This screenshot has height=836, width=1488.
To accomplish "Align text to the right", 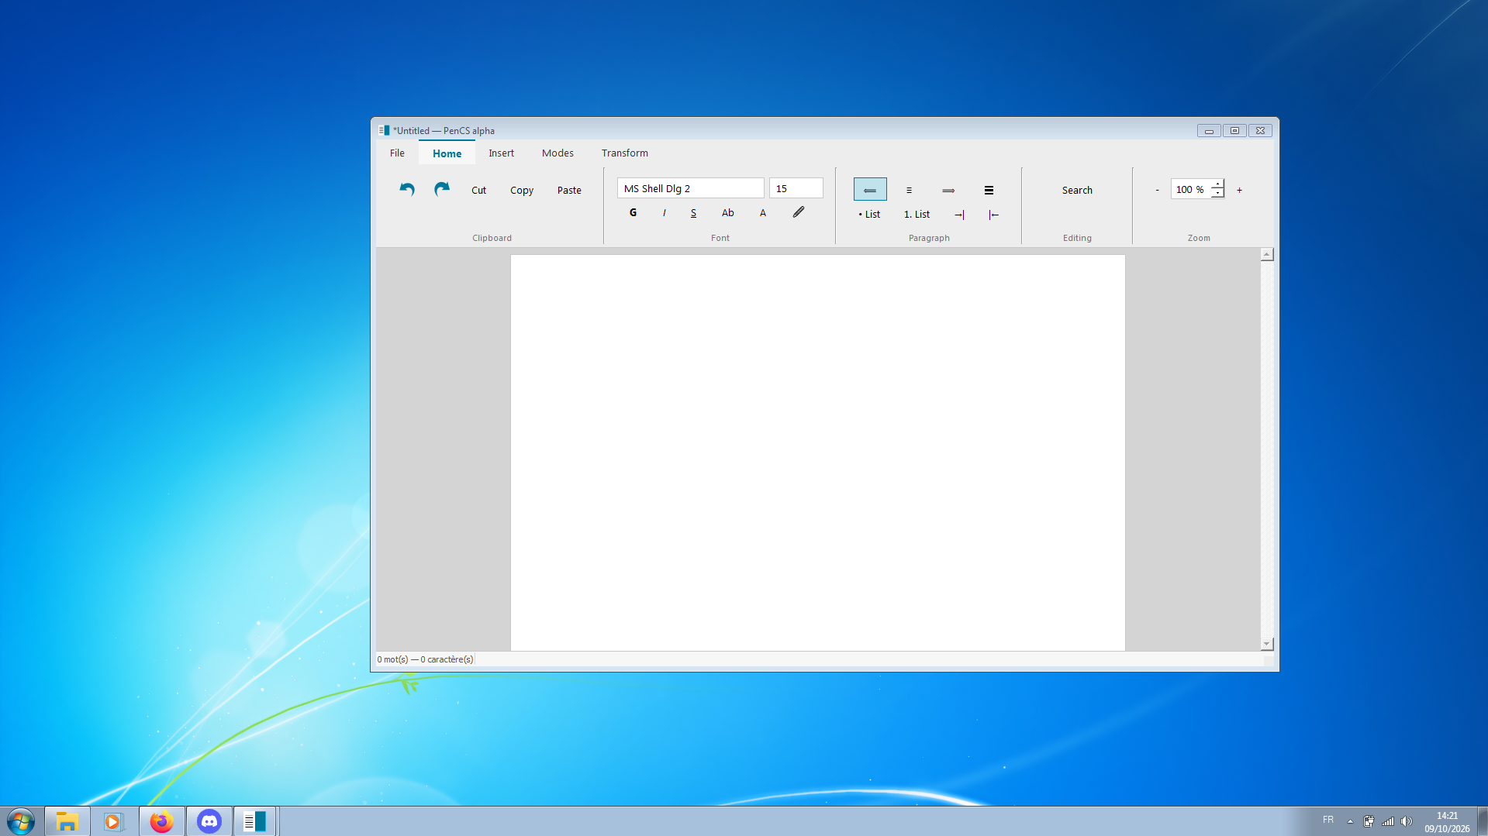I will pyautogui.click(x=948, y=190).
